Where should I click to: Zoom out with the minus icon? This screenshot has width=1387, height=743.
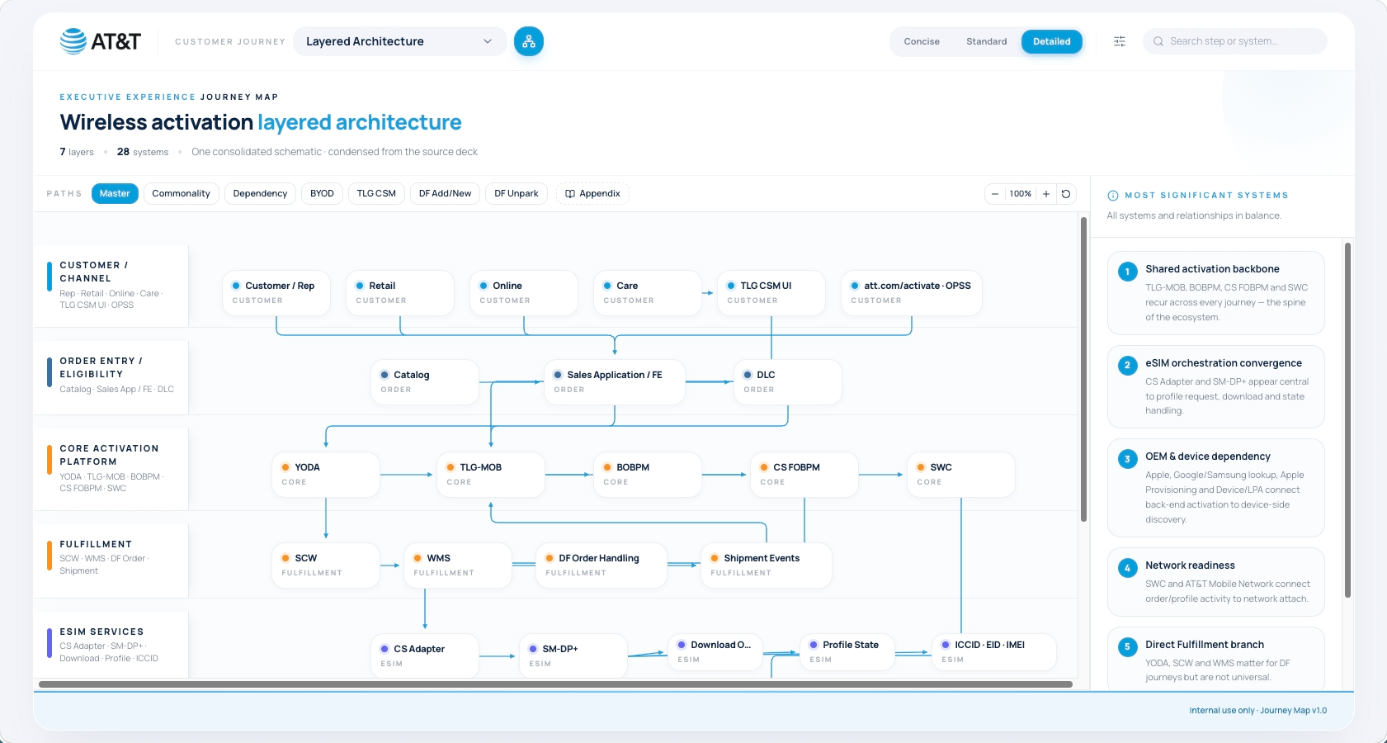(995, 194)
